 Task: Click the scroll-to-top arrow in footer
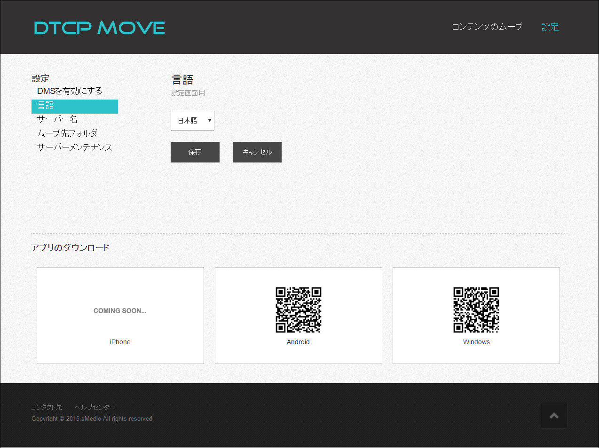click(553, 415)
